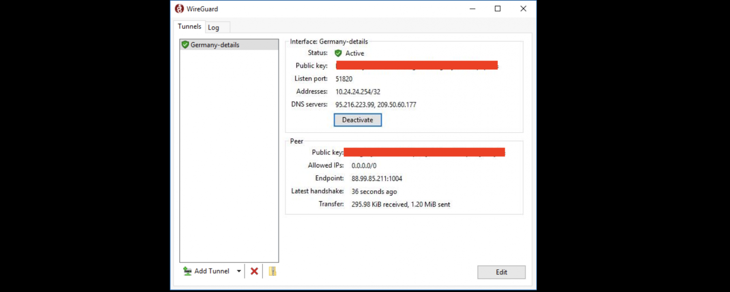
Task: Click endpoint 88.99.85.211:1004
Action: tap(377, 178)
